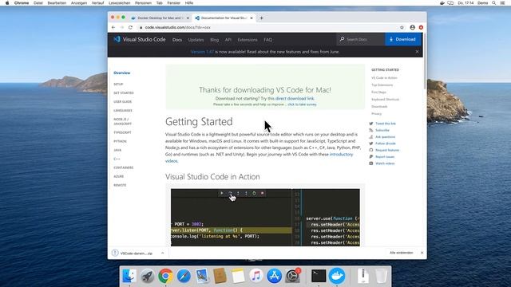The width and height of the screenshot is (511, 287).
Task: Reload the page with the refresh icon
Action: coord(130,28)
